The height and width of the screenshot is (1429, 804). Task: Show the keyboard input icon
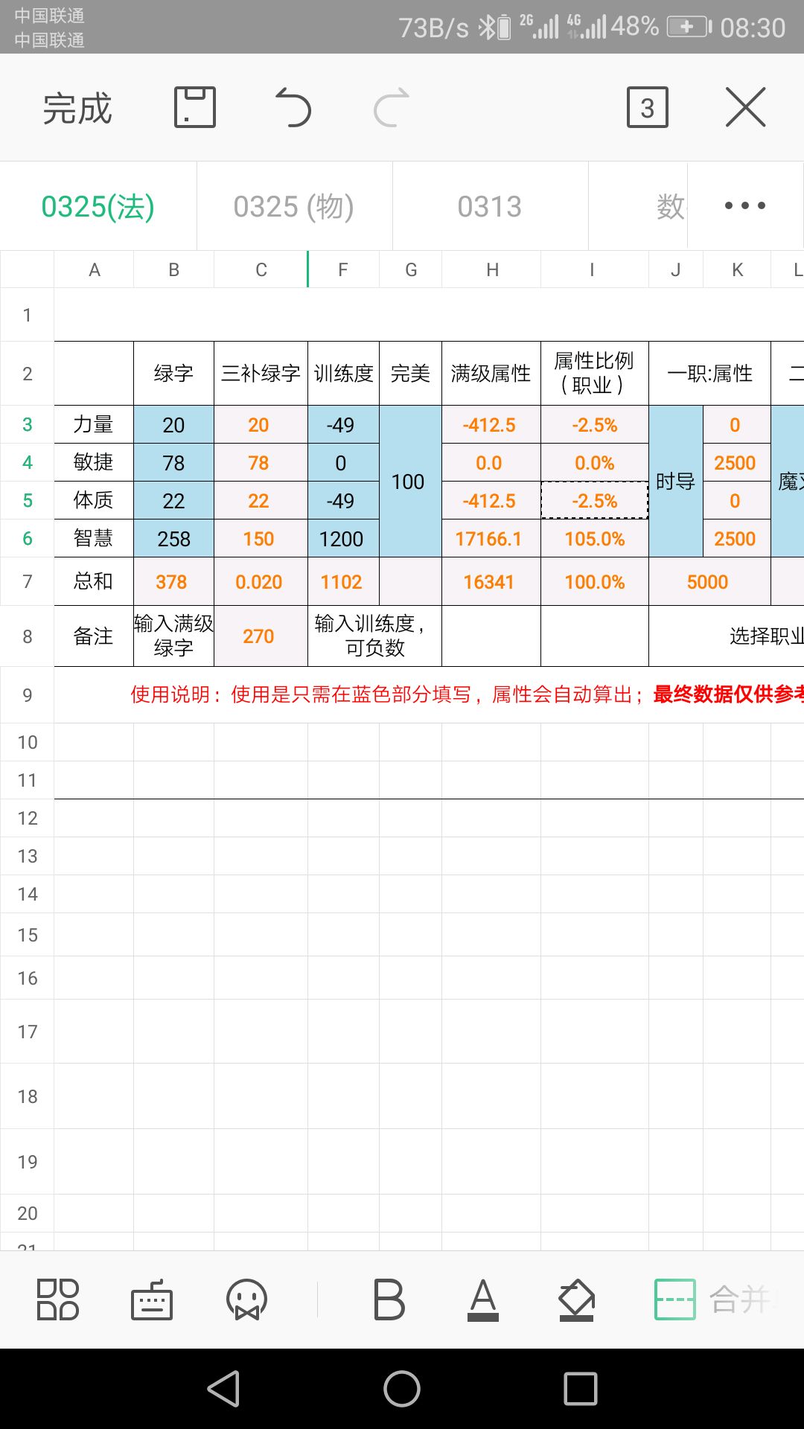pos(152,1299)
